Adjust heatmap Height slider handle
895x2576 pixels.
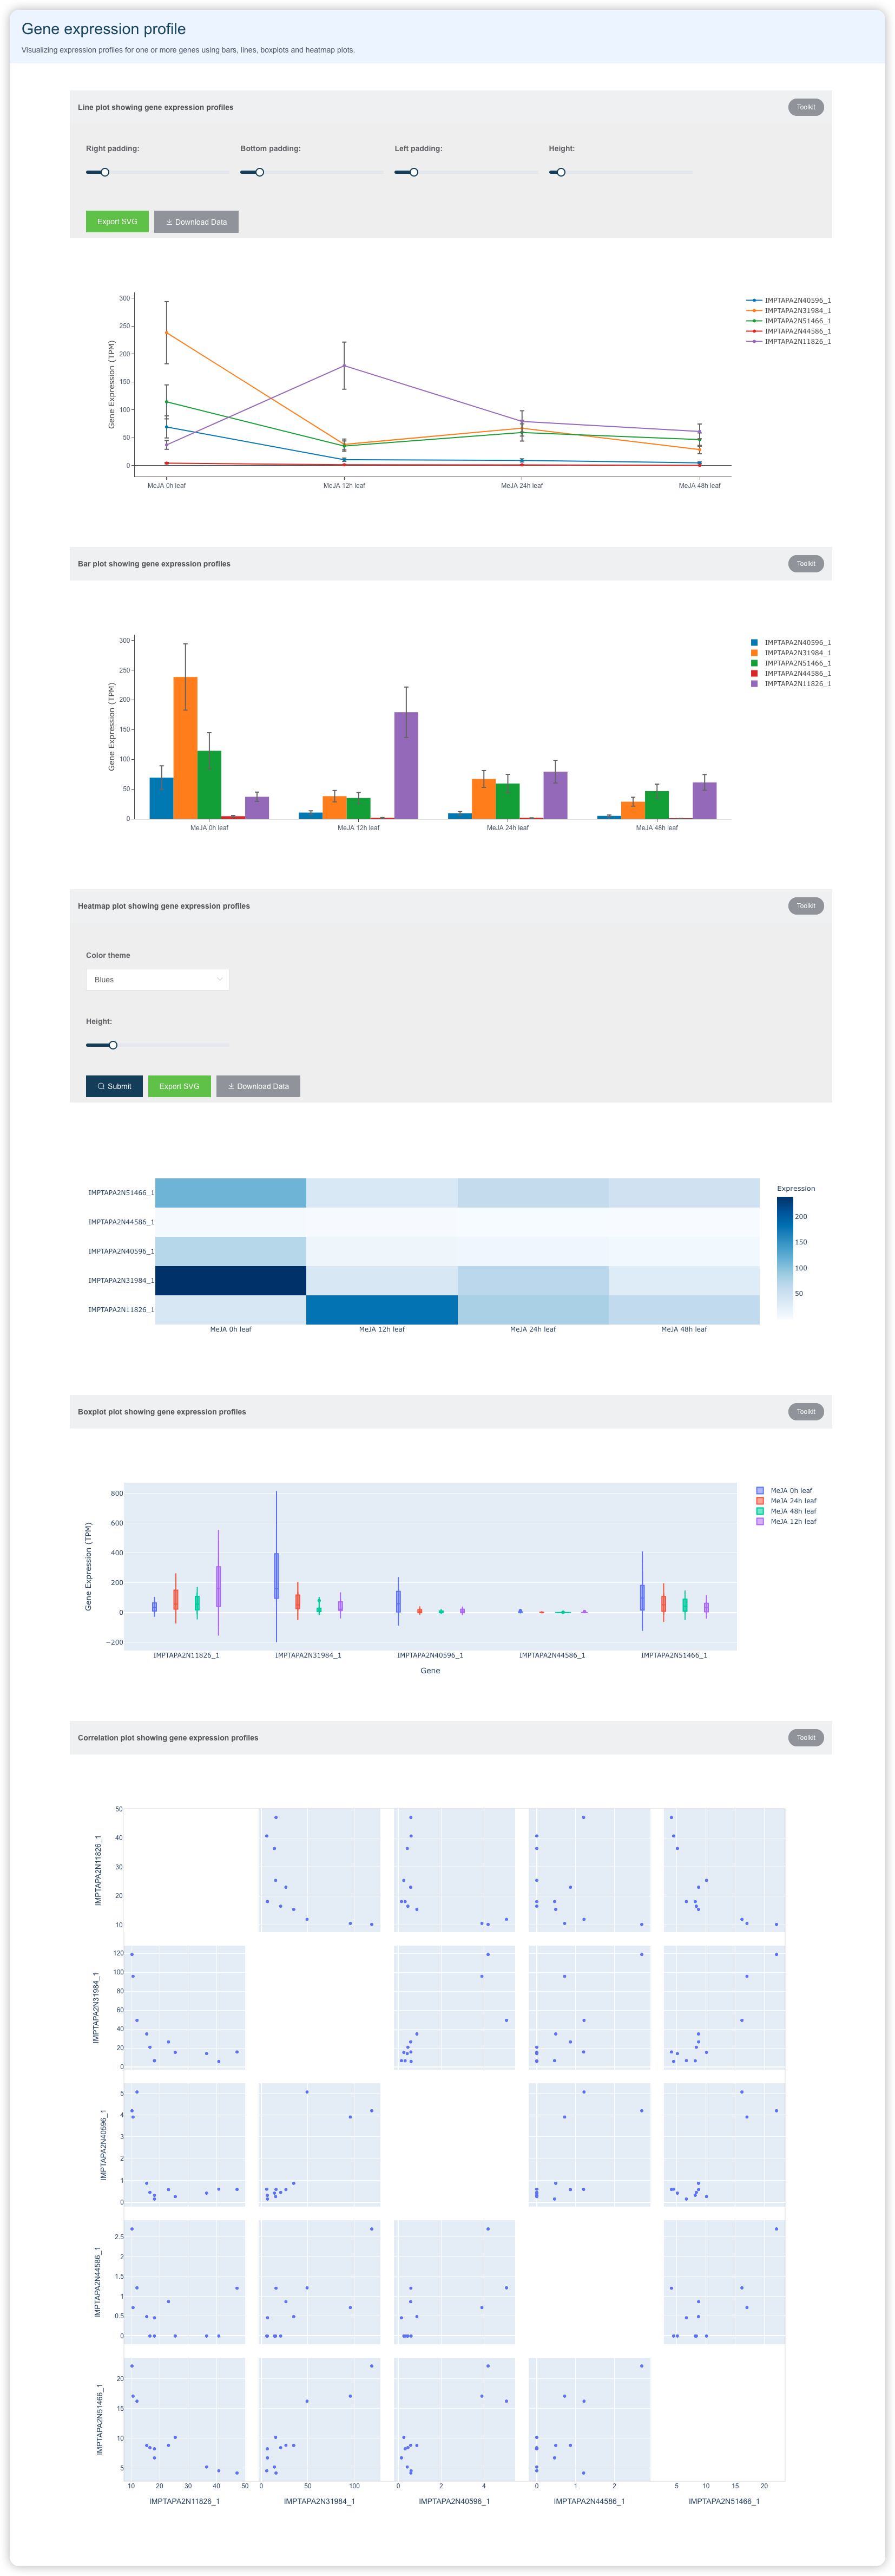[x=113, y=1045]
